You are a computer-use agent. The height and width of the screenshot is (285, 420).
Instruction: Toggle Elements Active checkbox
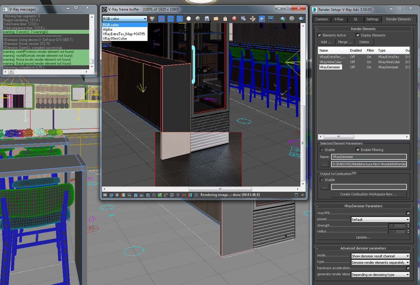319,35
